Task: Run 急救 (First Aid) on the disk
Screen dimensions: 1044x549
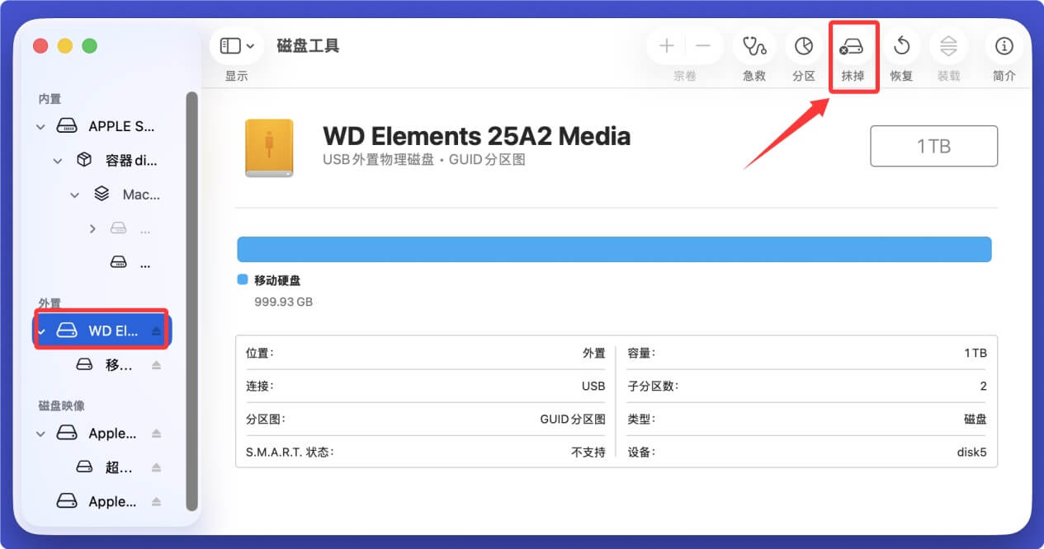Action: [753, 47]
